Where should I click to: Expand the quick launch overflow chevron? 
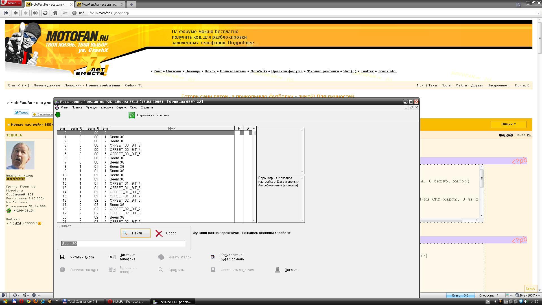(x=57, y=301)
